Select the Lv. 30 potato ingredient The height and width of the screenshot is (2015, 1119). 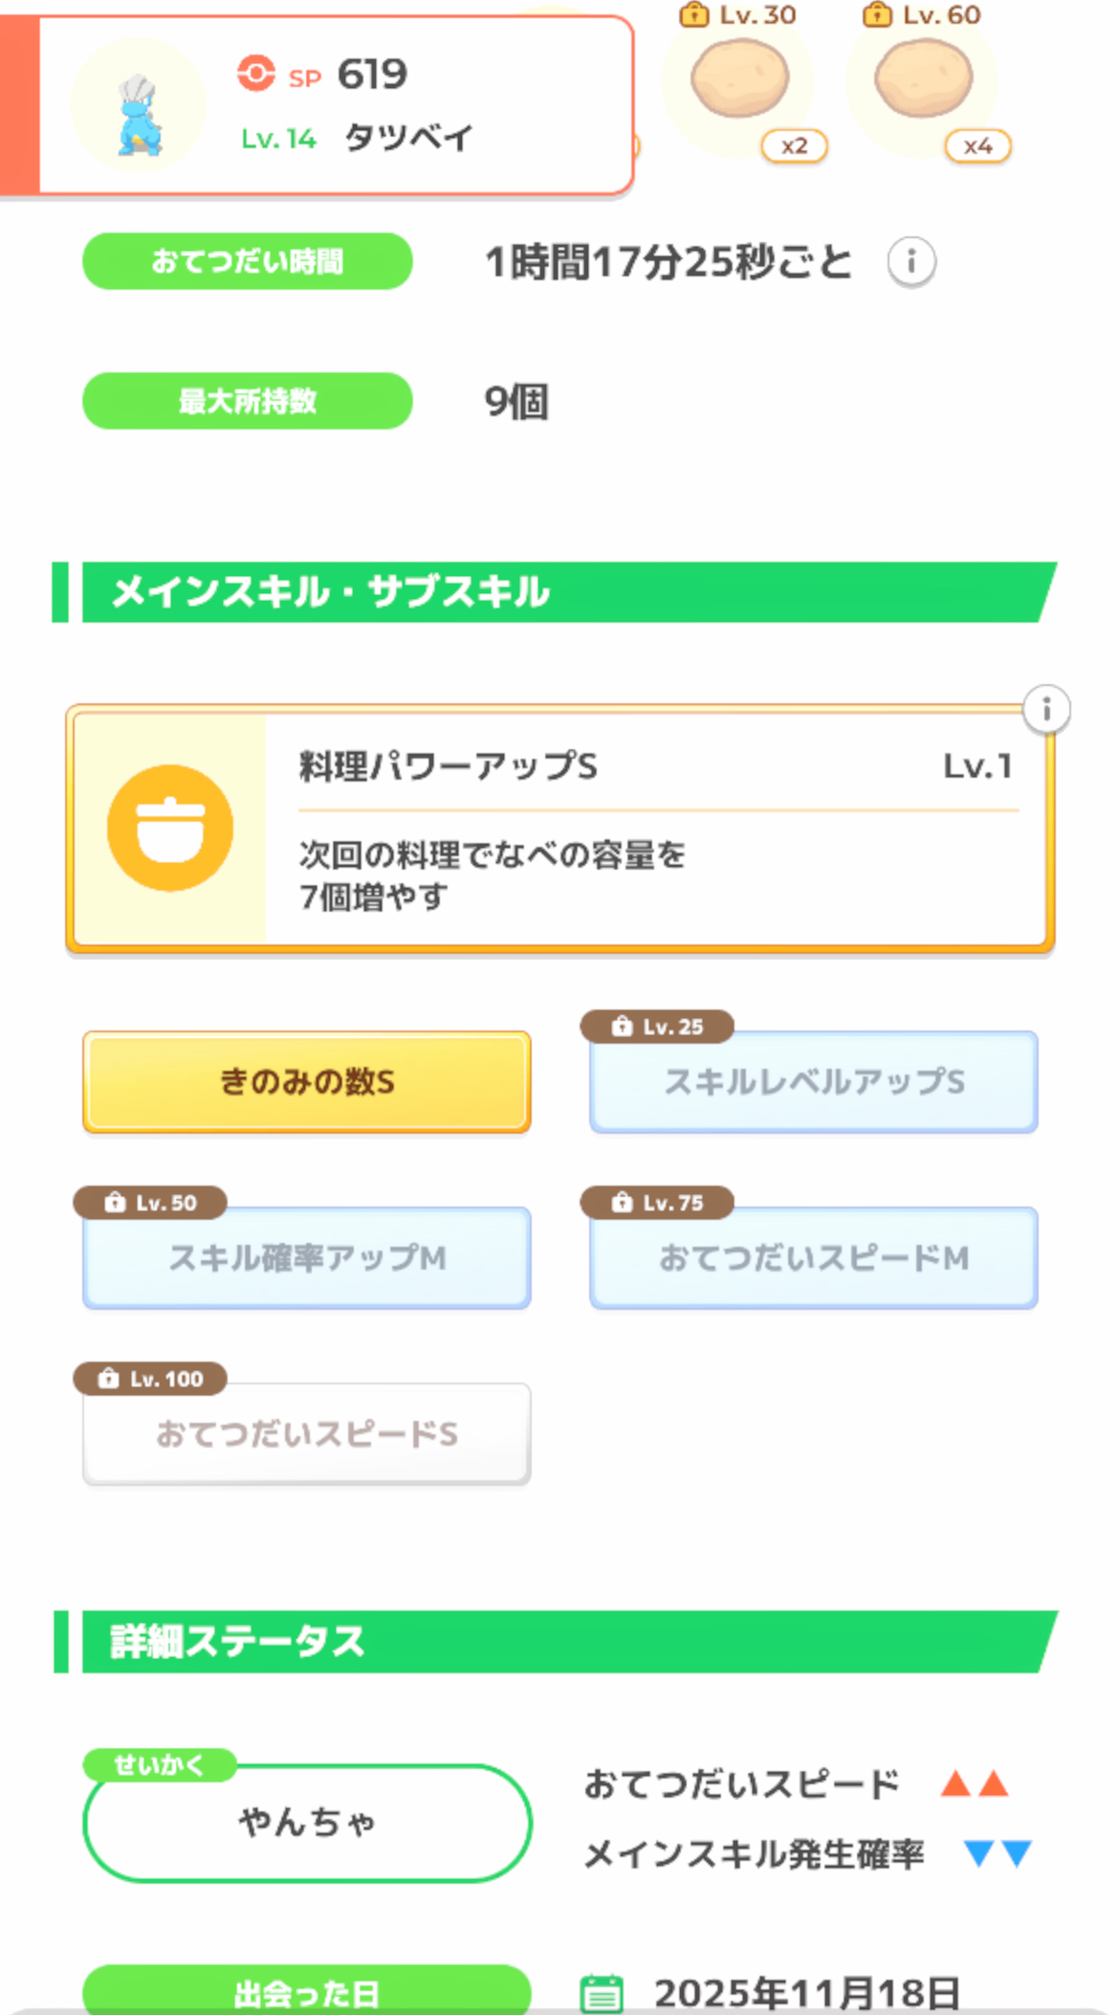739,78
